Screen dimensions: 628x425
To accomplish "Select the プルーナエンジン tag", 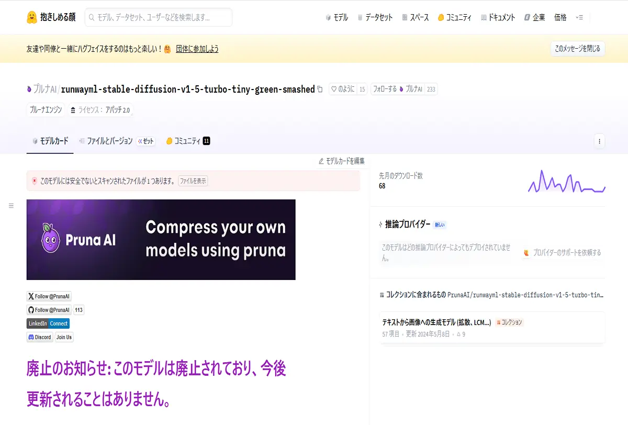I will pos(46,110).
